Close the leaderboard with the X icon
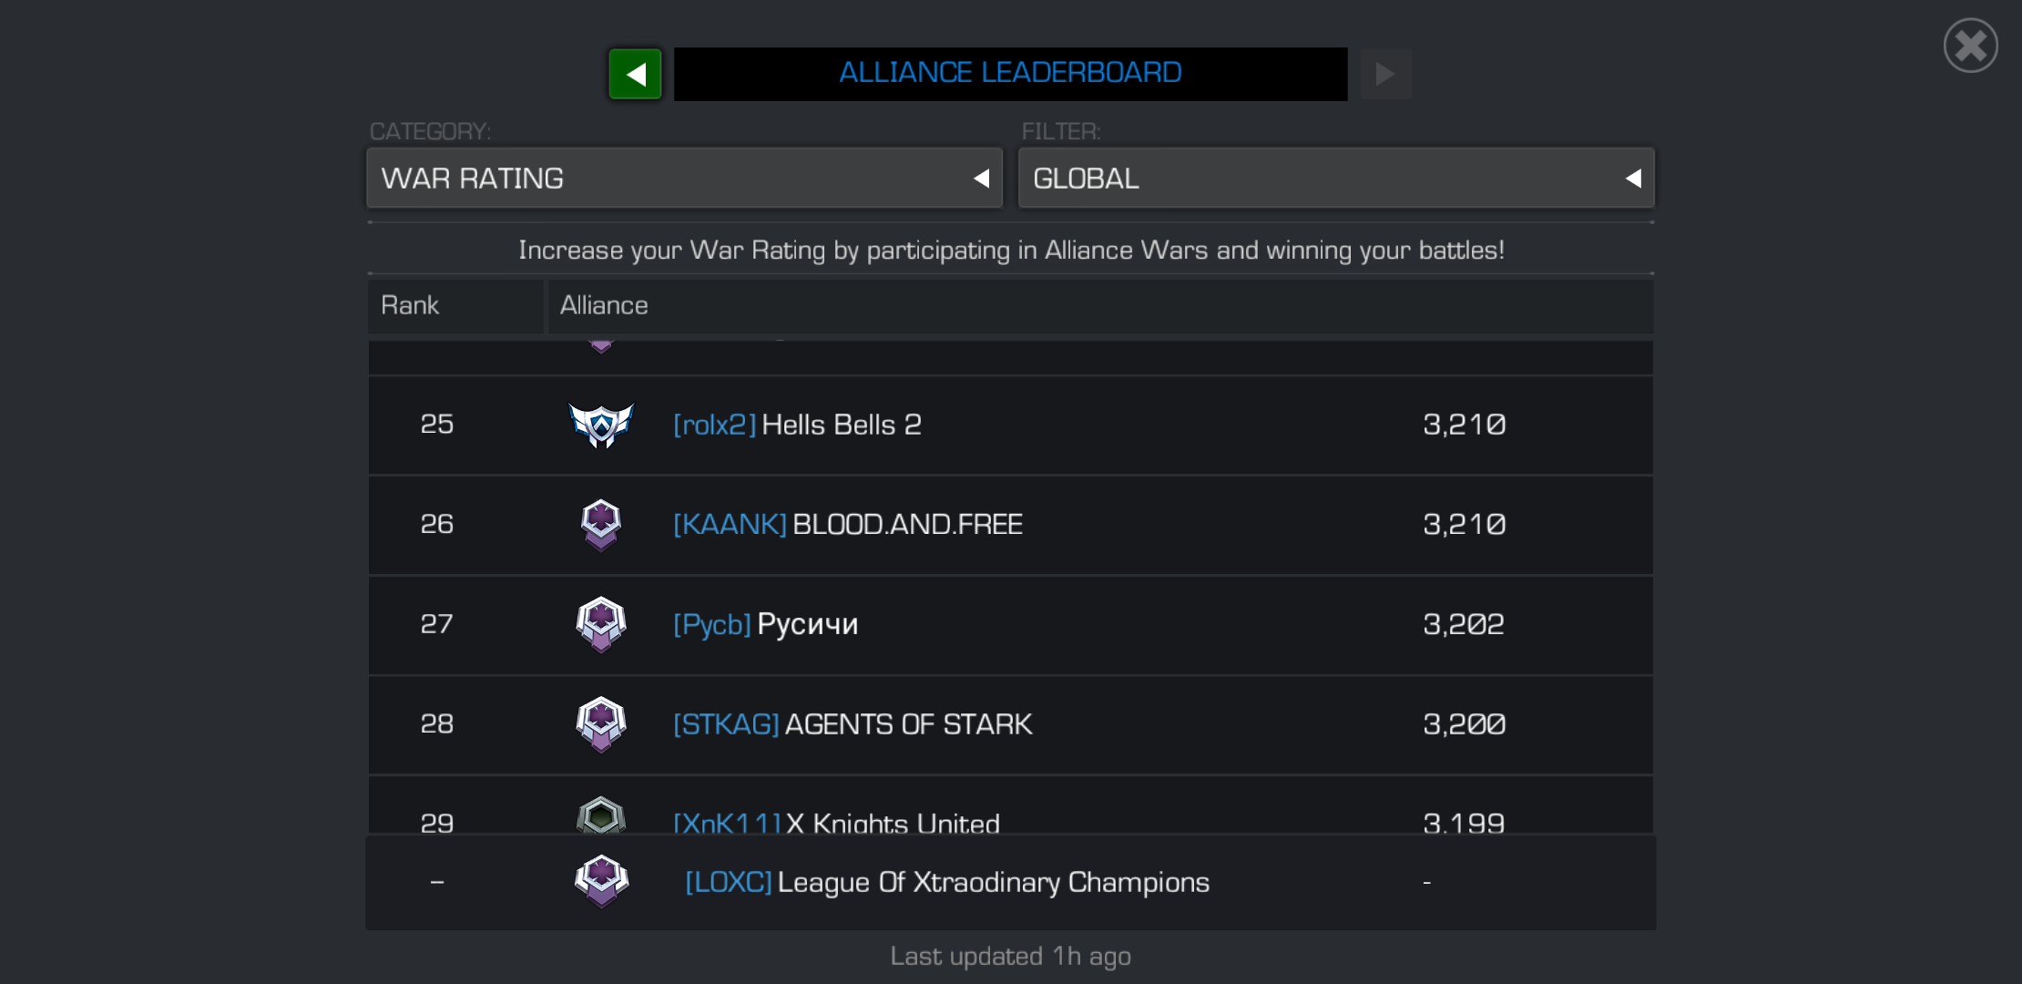 (x=1970, y=46)
